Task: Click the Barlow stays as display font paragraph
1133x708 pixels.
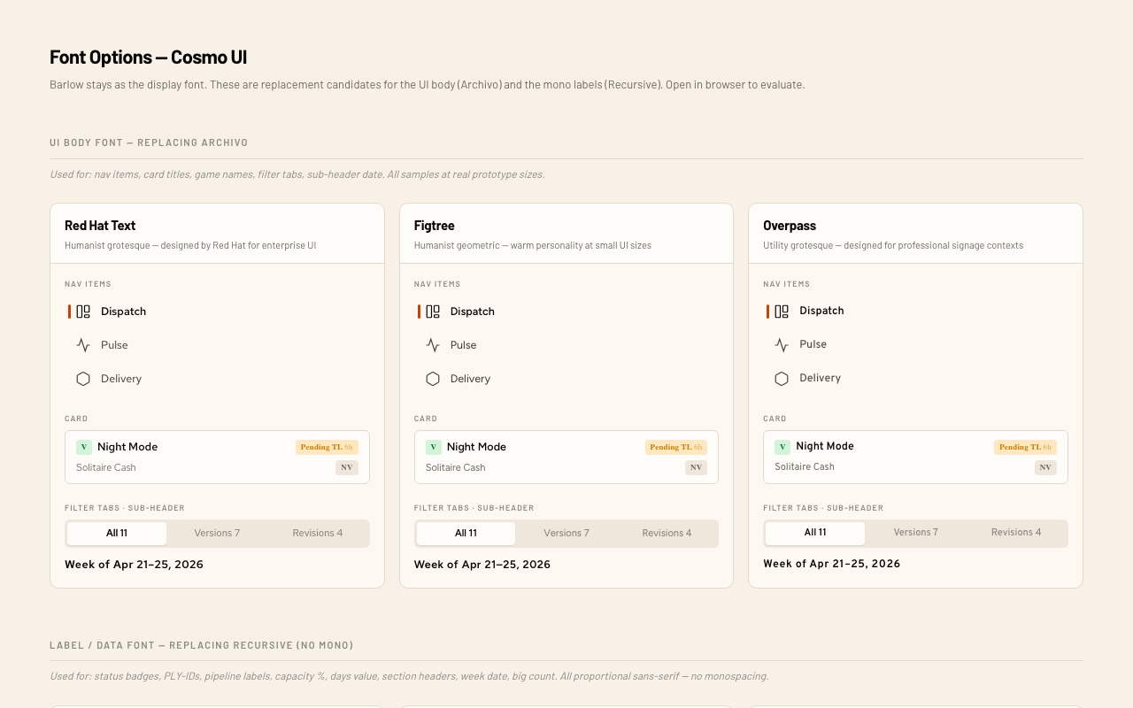Action: [x=428, y=85]
